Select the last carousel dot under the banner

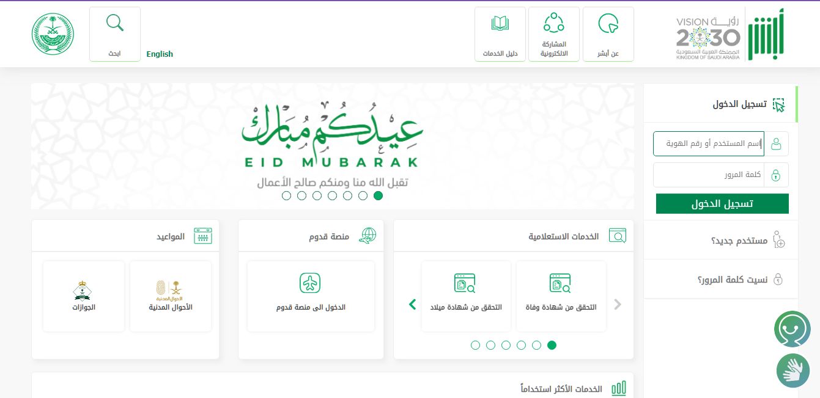(x=378, y=195)
